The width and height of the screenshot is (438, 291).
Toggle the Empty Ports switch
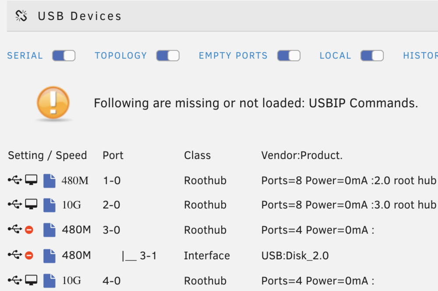point(289,55)
